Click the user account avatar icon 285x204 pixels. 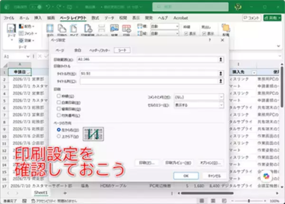[238, 7]
